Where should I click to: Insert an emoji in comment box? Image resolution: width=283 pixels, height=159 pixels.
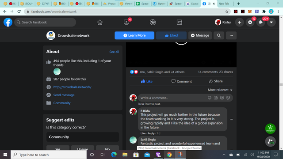tap(210, 98)
